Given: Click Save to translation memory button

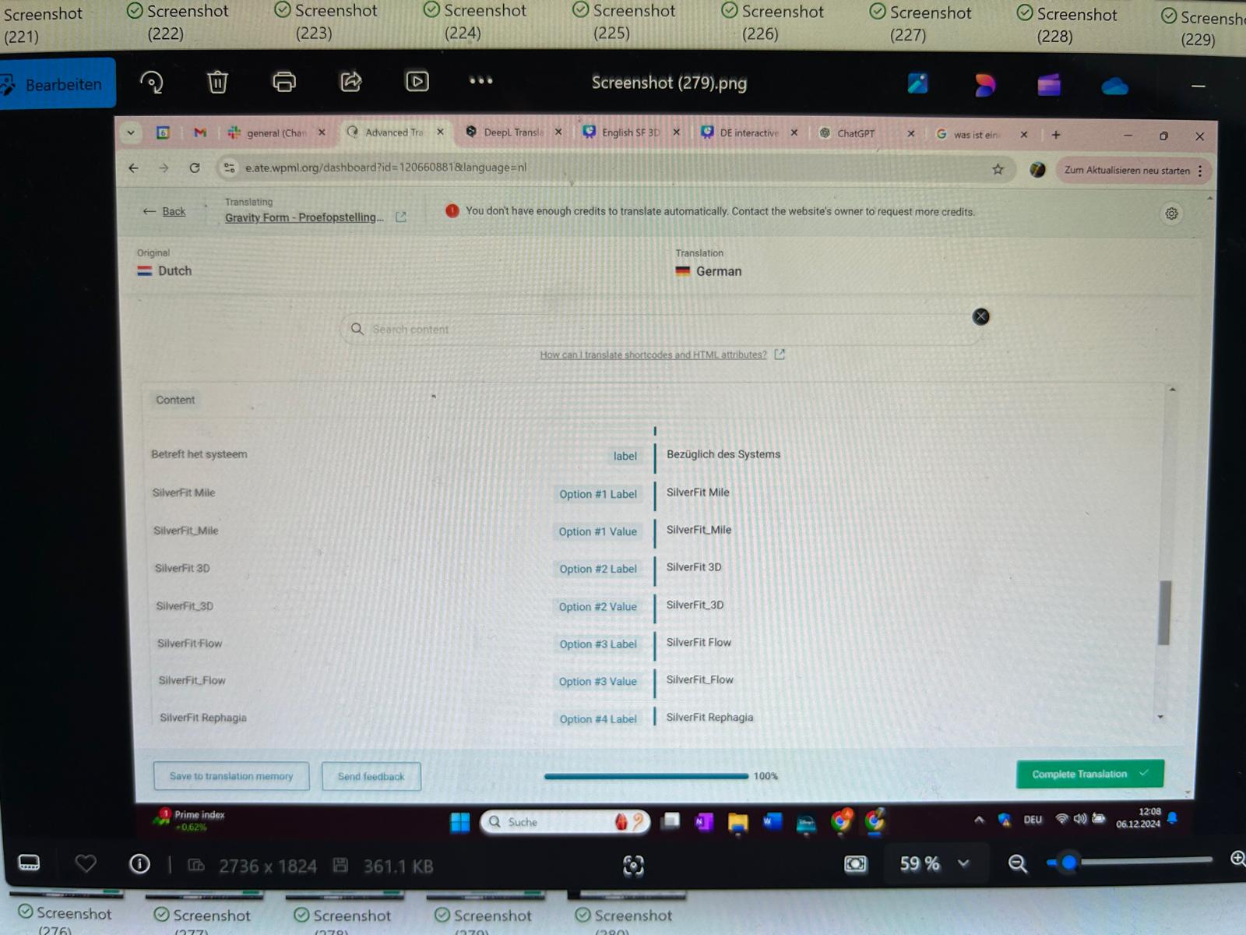Looking at the screenshot, I should pos(231,776).
